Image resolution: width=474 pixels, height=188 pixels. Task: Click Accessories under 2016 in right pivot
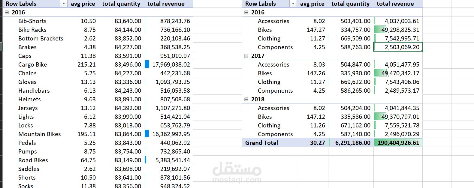(x=273, y=21)
